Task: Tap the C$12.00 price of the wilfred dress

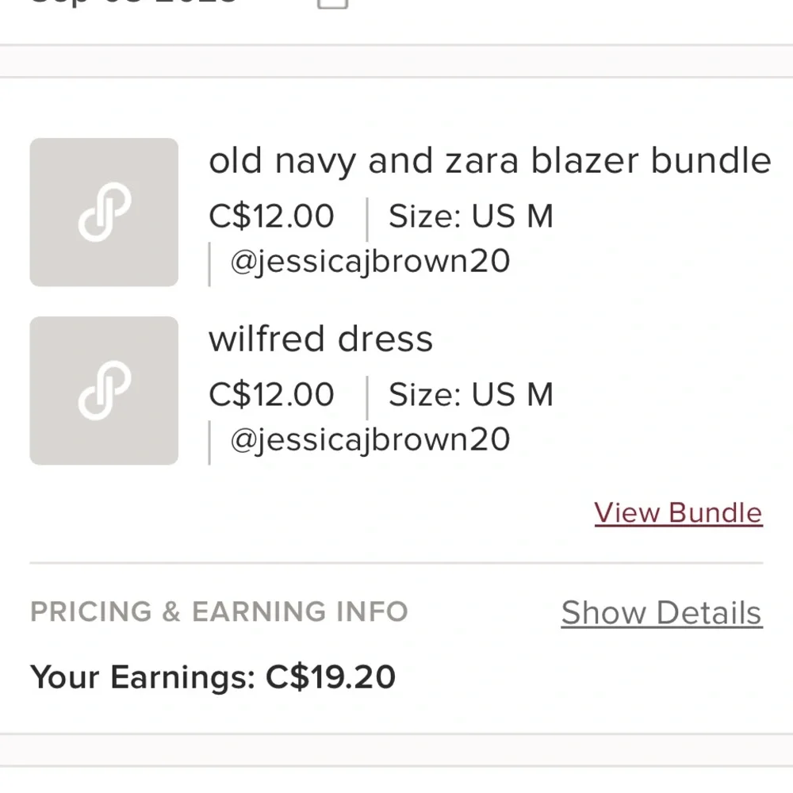Action: click(271, 394)
